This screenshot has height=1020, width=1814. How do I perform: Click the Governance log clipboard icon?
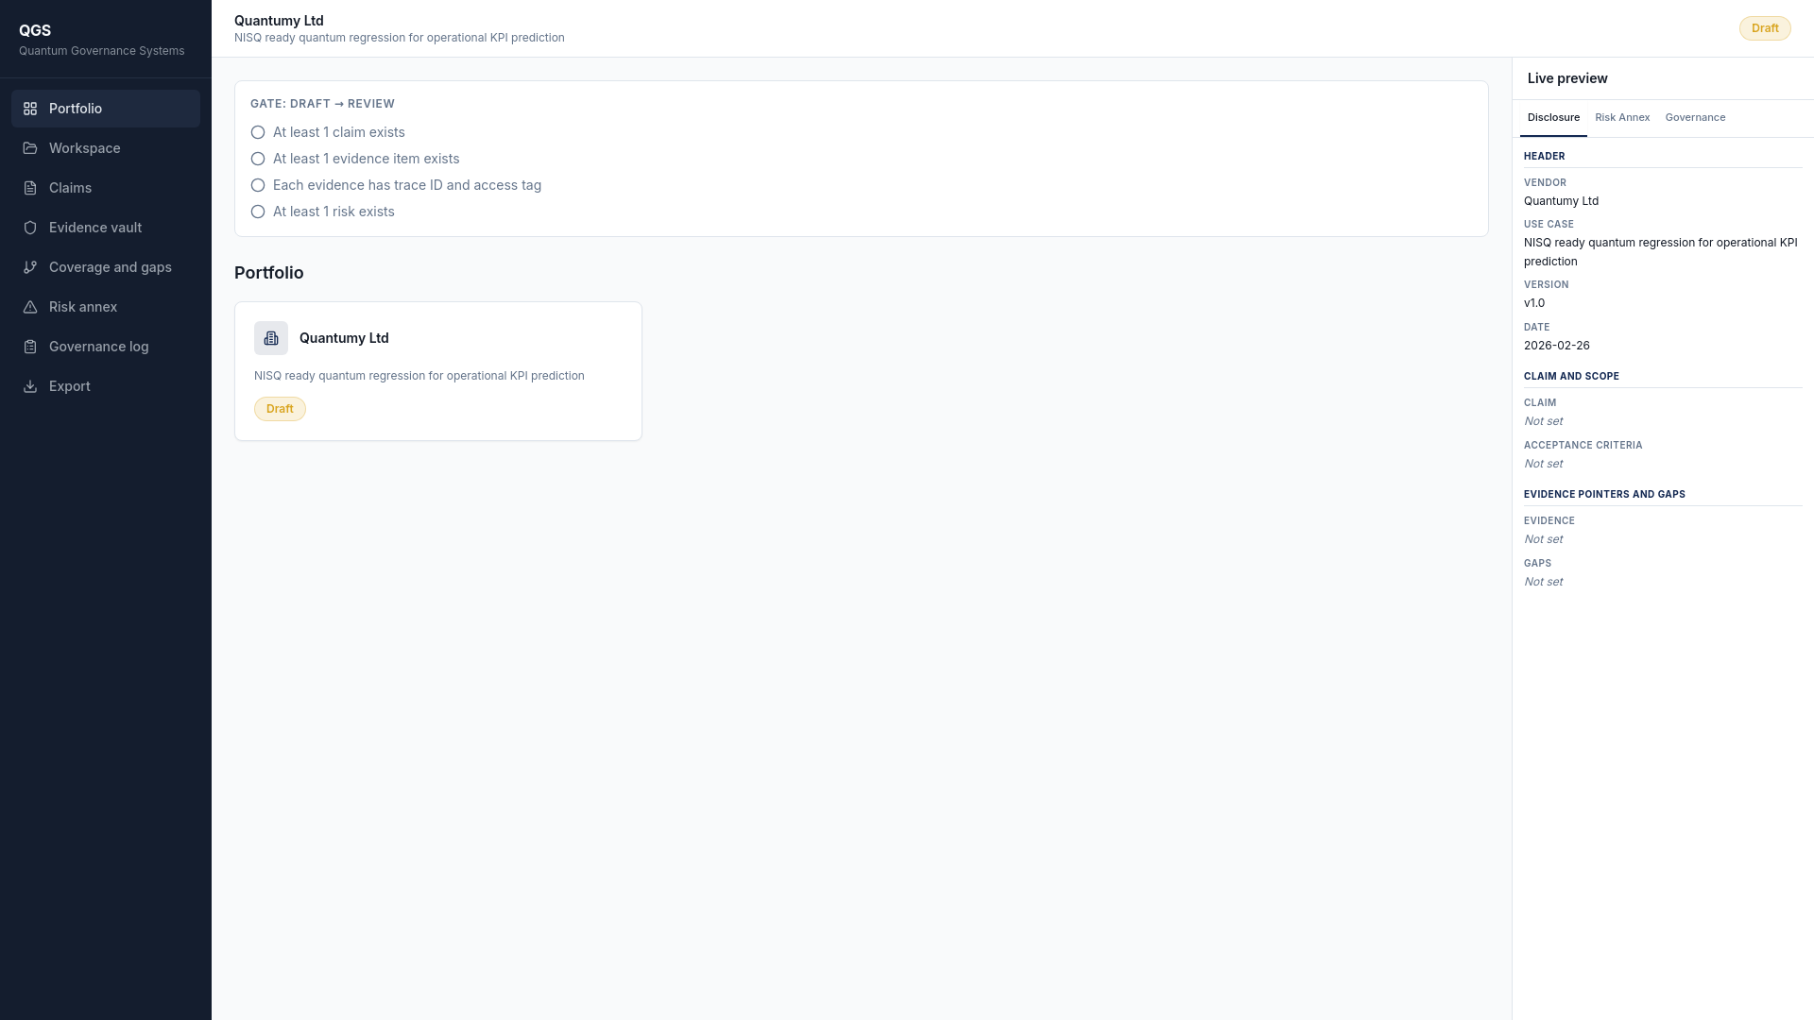pyautogui.click(x=30, y=347)
